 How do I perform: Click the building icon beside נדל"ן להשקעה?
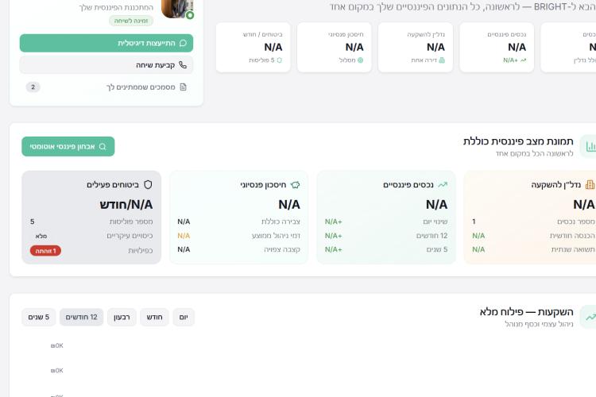pyautogui.click(x=590, y=184)
